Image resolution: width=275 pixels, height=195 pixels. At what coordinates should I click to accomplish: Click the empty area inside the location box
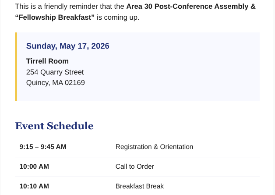point(176,70)
